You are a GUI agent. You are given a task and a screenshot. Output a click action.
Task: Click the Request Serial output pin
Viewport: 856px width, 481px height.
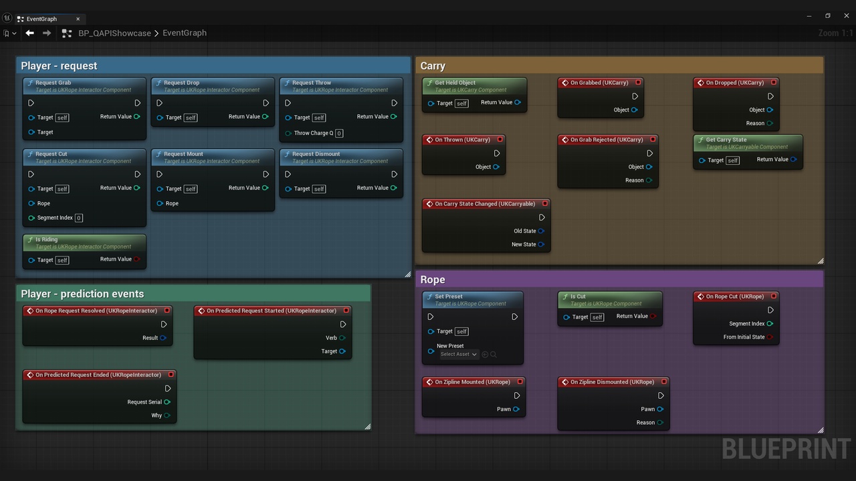pyautogui.click(x=167, y=402)
